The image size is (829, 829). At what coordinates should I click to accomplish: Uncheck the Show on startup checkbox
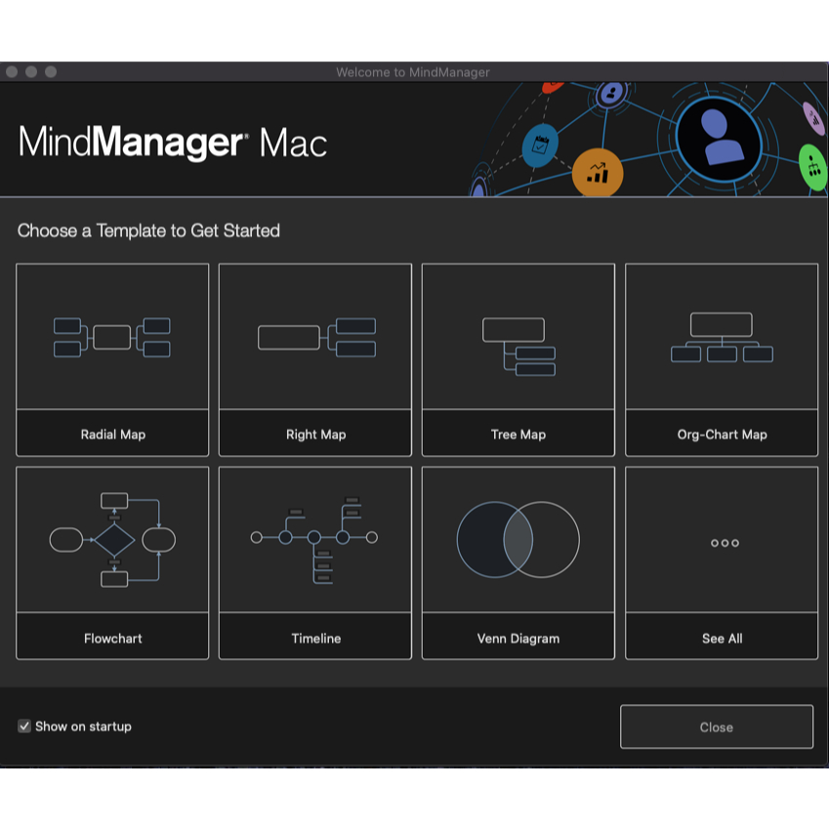[24, 726]
